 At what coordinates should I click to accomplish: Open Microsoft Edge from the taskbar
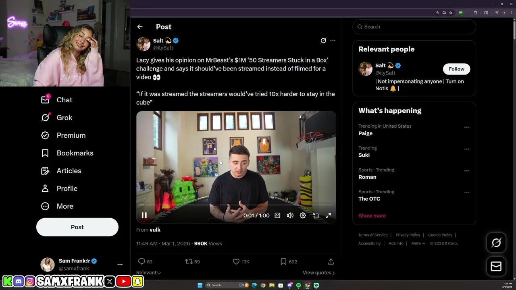[254, 285]
